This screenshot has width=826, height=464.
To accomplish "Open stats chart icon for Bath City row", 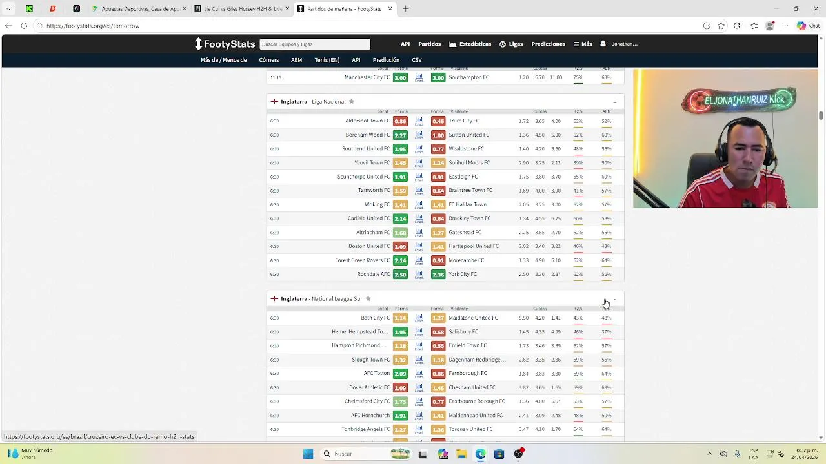I will [419, 318].
